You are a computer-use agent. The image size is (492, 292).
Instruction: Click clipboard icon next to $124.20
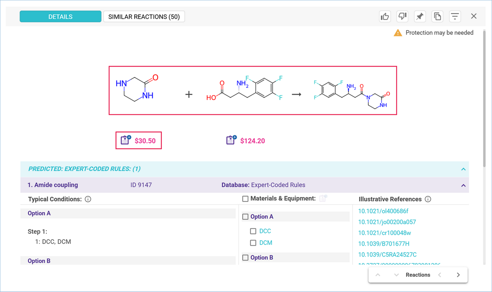pyautogui.click(x=231, y=140)
